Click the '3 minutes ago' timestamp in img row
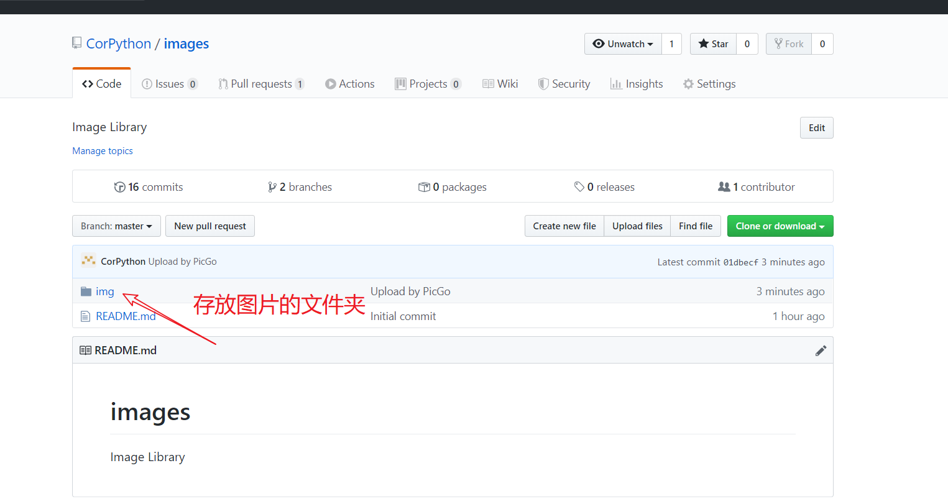The image size is (948, 504). (x=791, y=291)
